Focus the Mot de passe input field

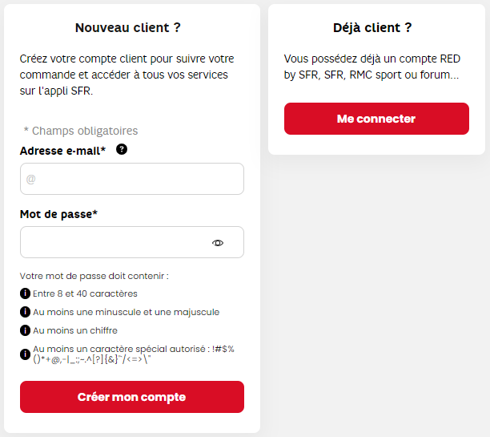(132, 242)
